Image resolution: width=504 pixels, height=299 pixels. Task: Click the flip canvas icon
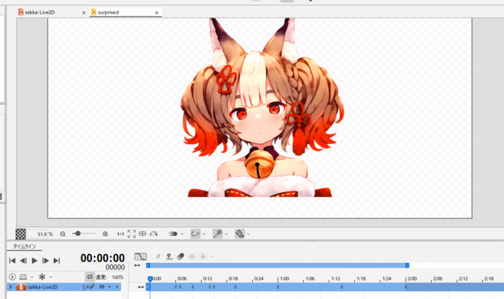click(154, 234)
